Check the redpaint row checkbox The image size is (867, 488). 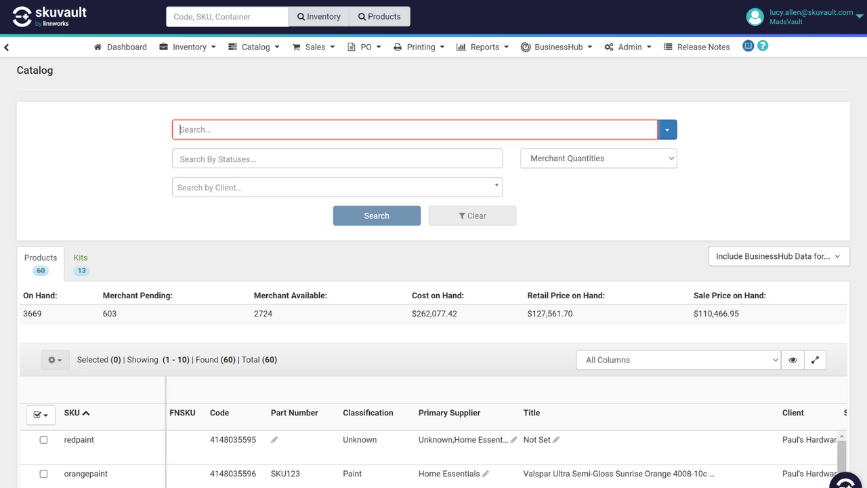(x=43, y=439)
